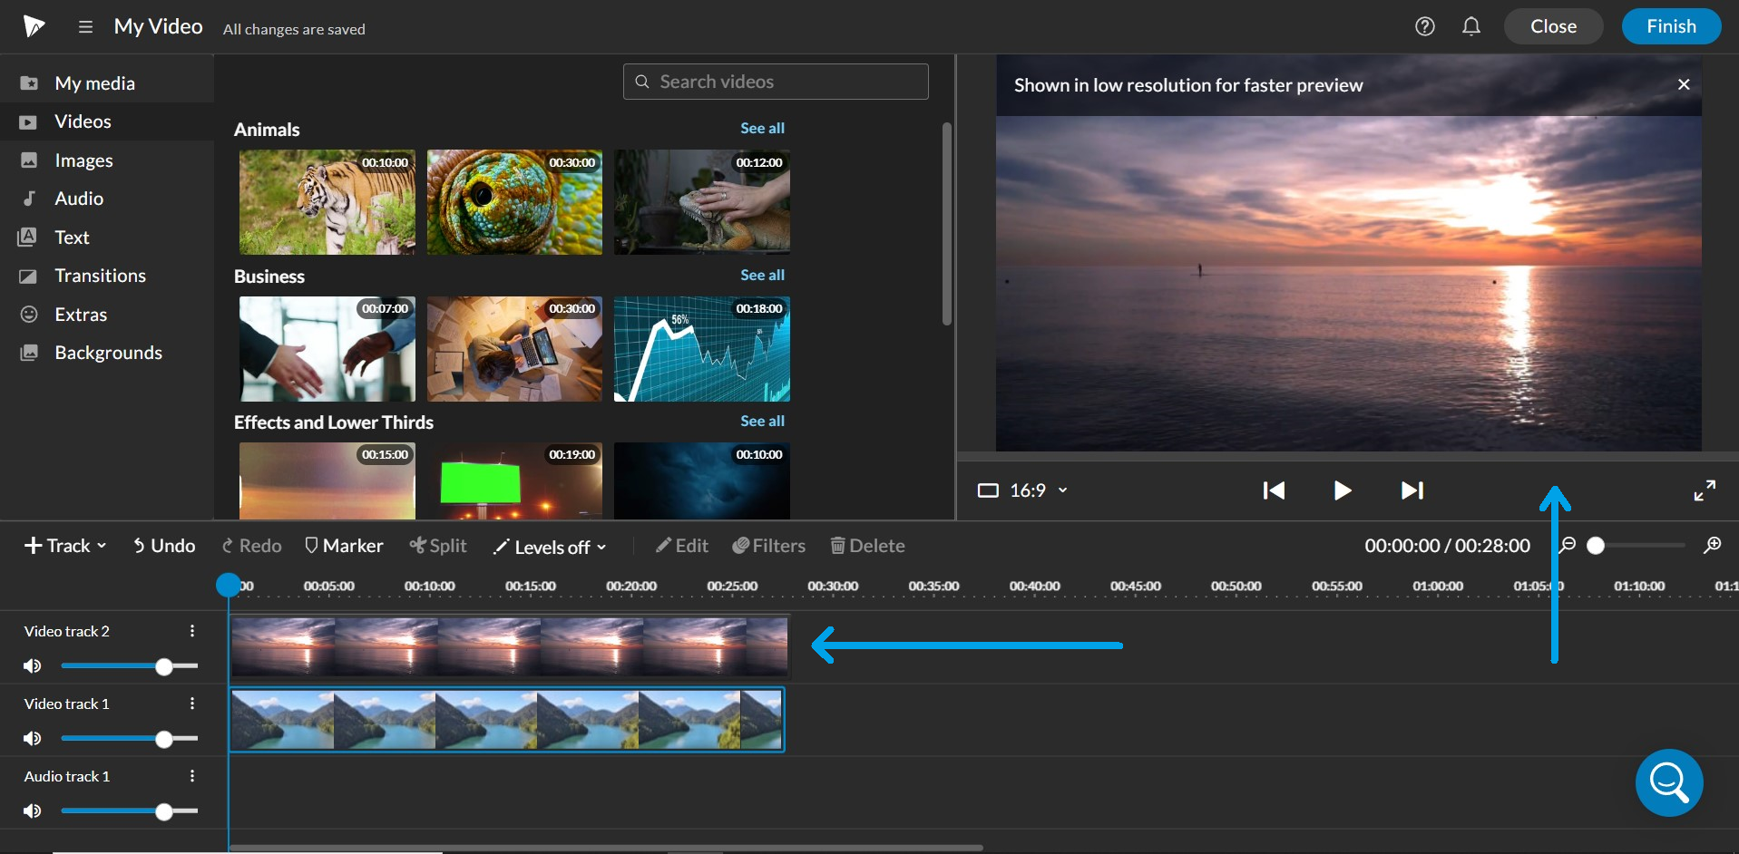See all Animals videos

tap(762, 128)
